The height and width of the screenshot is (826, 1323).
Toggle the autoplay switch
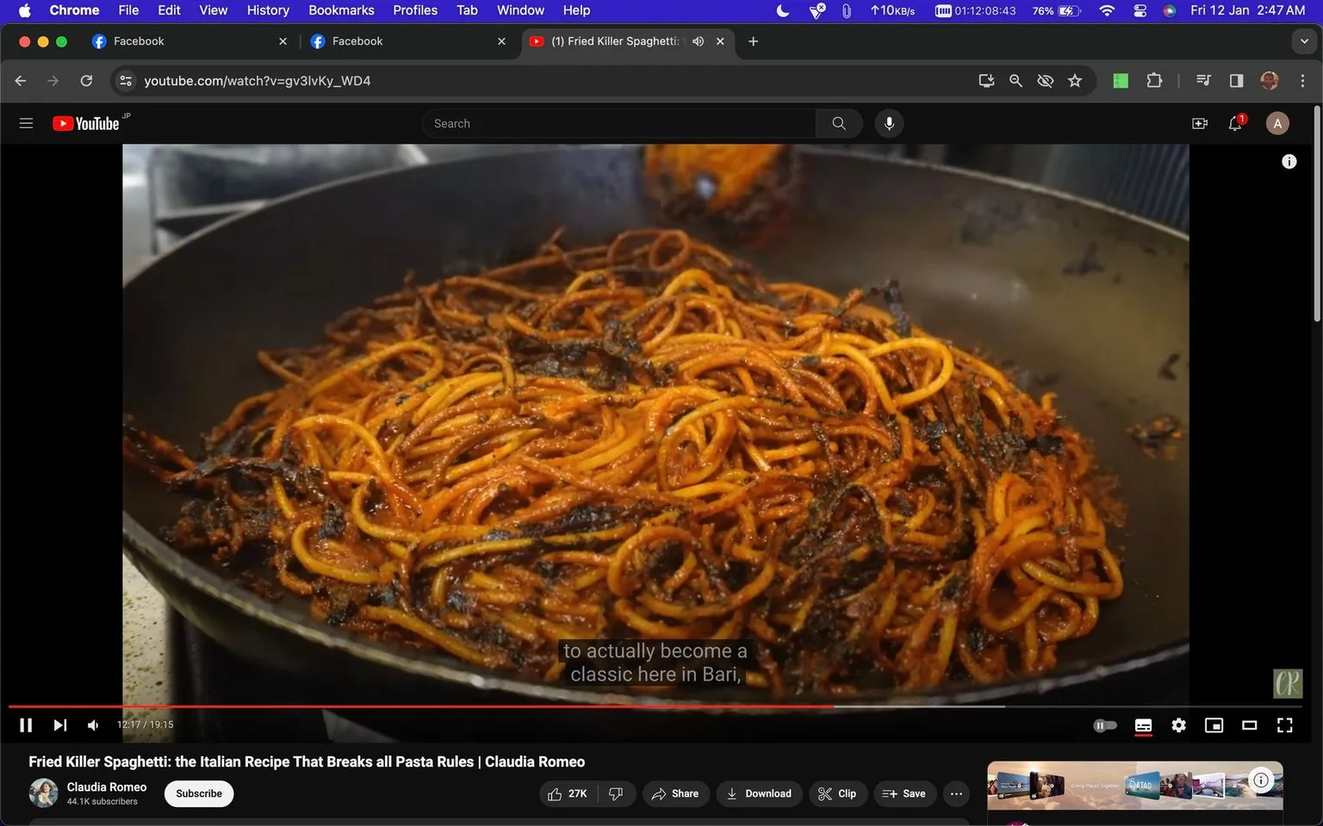pos(1105,725)
